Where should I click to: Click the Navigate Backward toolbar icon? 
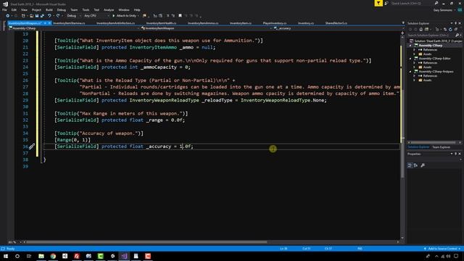[x=7, y=16]
